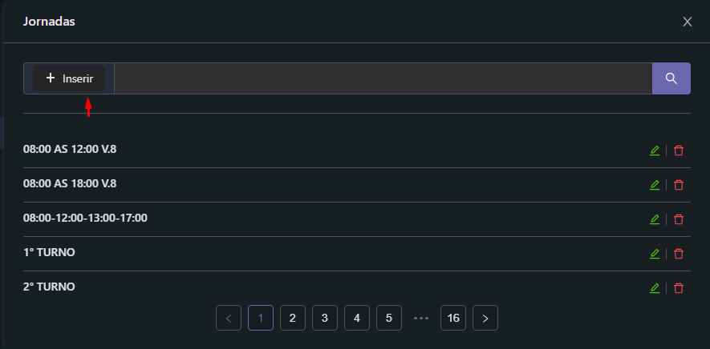The image size is (710, 349).
Task: Jump to page 16
Action: pos(453,318)
